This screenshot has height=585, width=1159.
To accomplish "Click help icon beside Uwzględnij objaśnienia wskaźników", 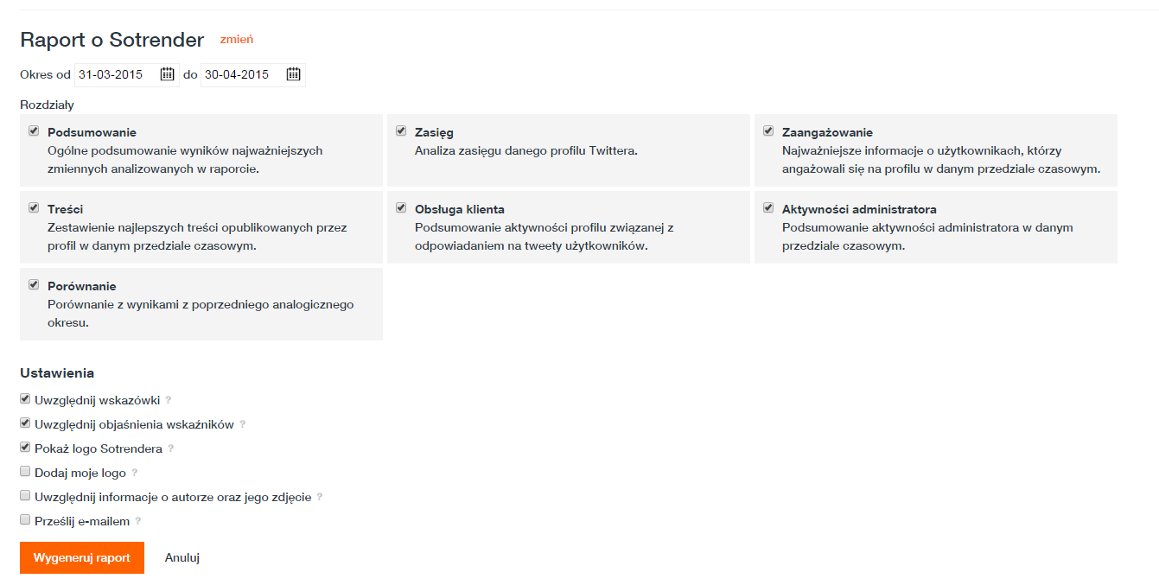I will click(243, 425).
